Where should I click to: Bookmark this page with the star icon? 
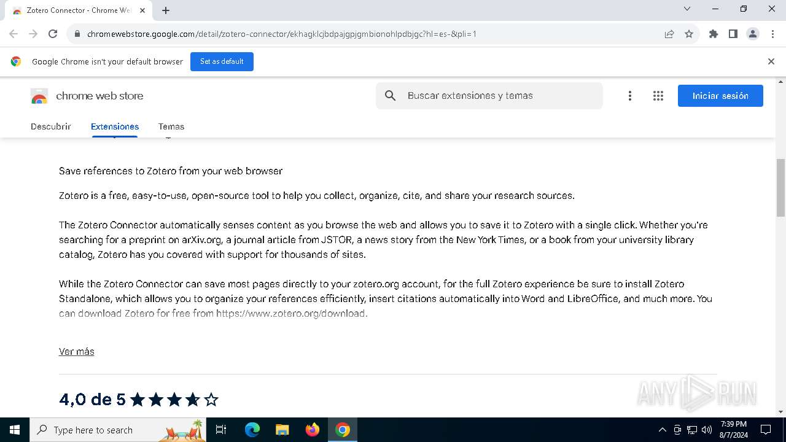[689, 34]
